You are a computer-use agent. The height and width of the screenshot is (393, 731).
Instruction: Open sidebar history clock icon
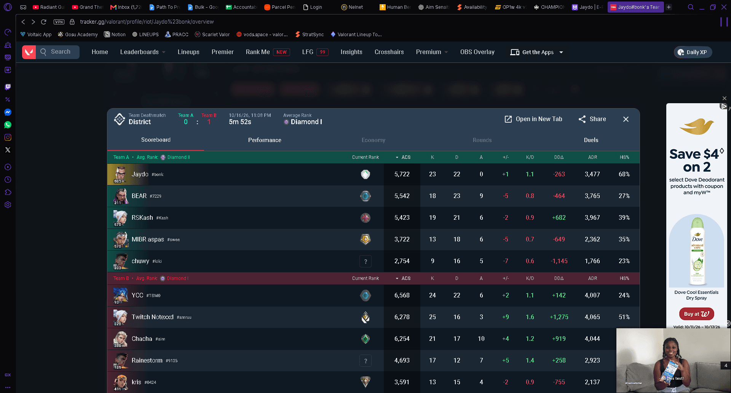[x=8, y=180]
